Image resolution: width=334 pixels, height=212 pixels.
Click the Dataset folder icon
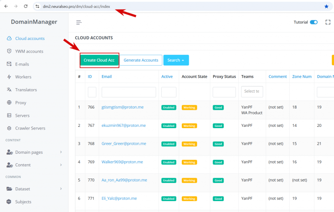point(9,189)
